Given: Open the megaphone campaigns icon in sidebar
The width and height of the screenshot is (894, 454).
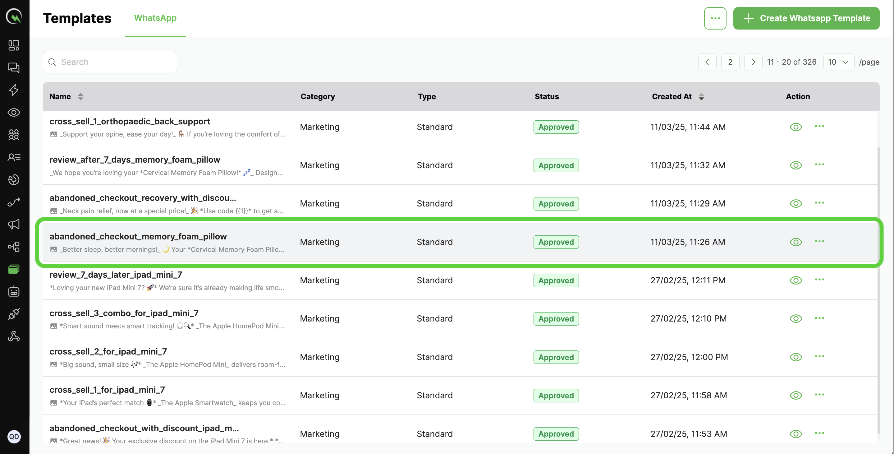Looking at the screenshot, I should [14, 225].
